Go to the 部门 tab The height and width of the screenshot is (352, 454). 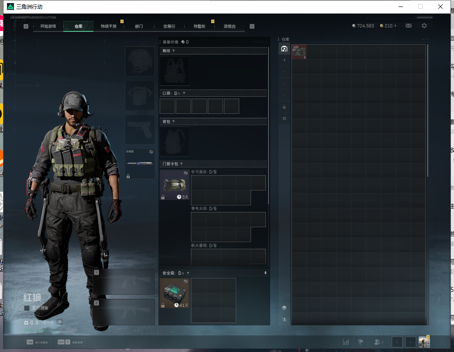[139, 26]
